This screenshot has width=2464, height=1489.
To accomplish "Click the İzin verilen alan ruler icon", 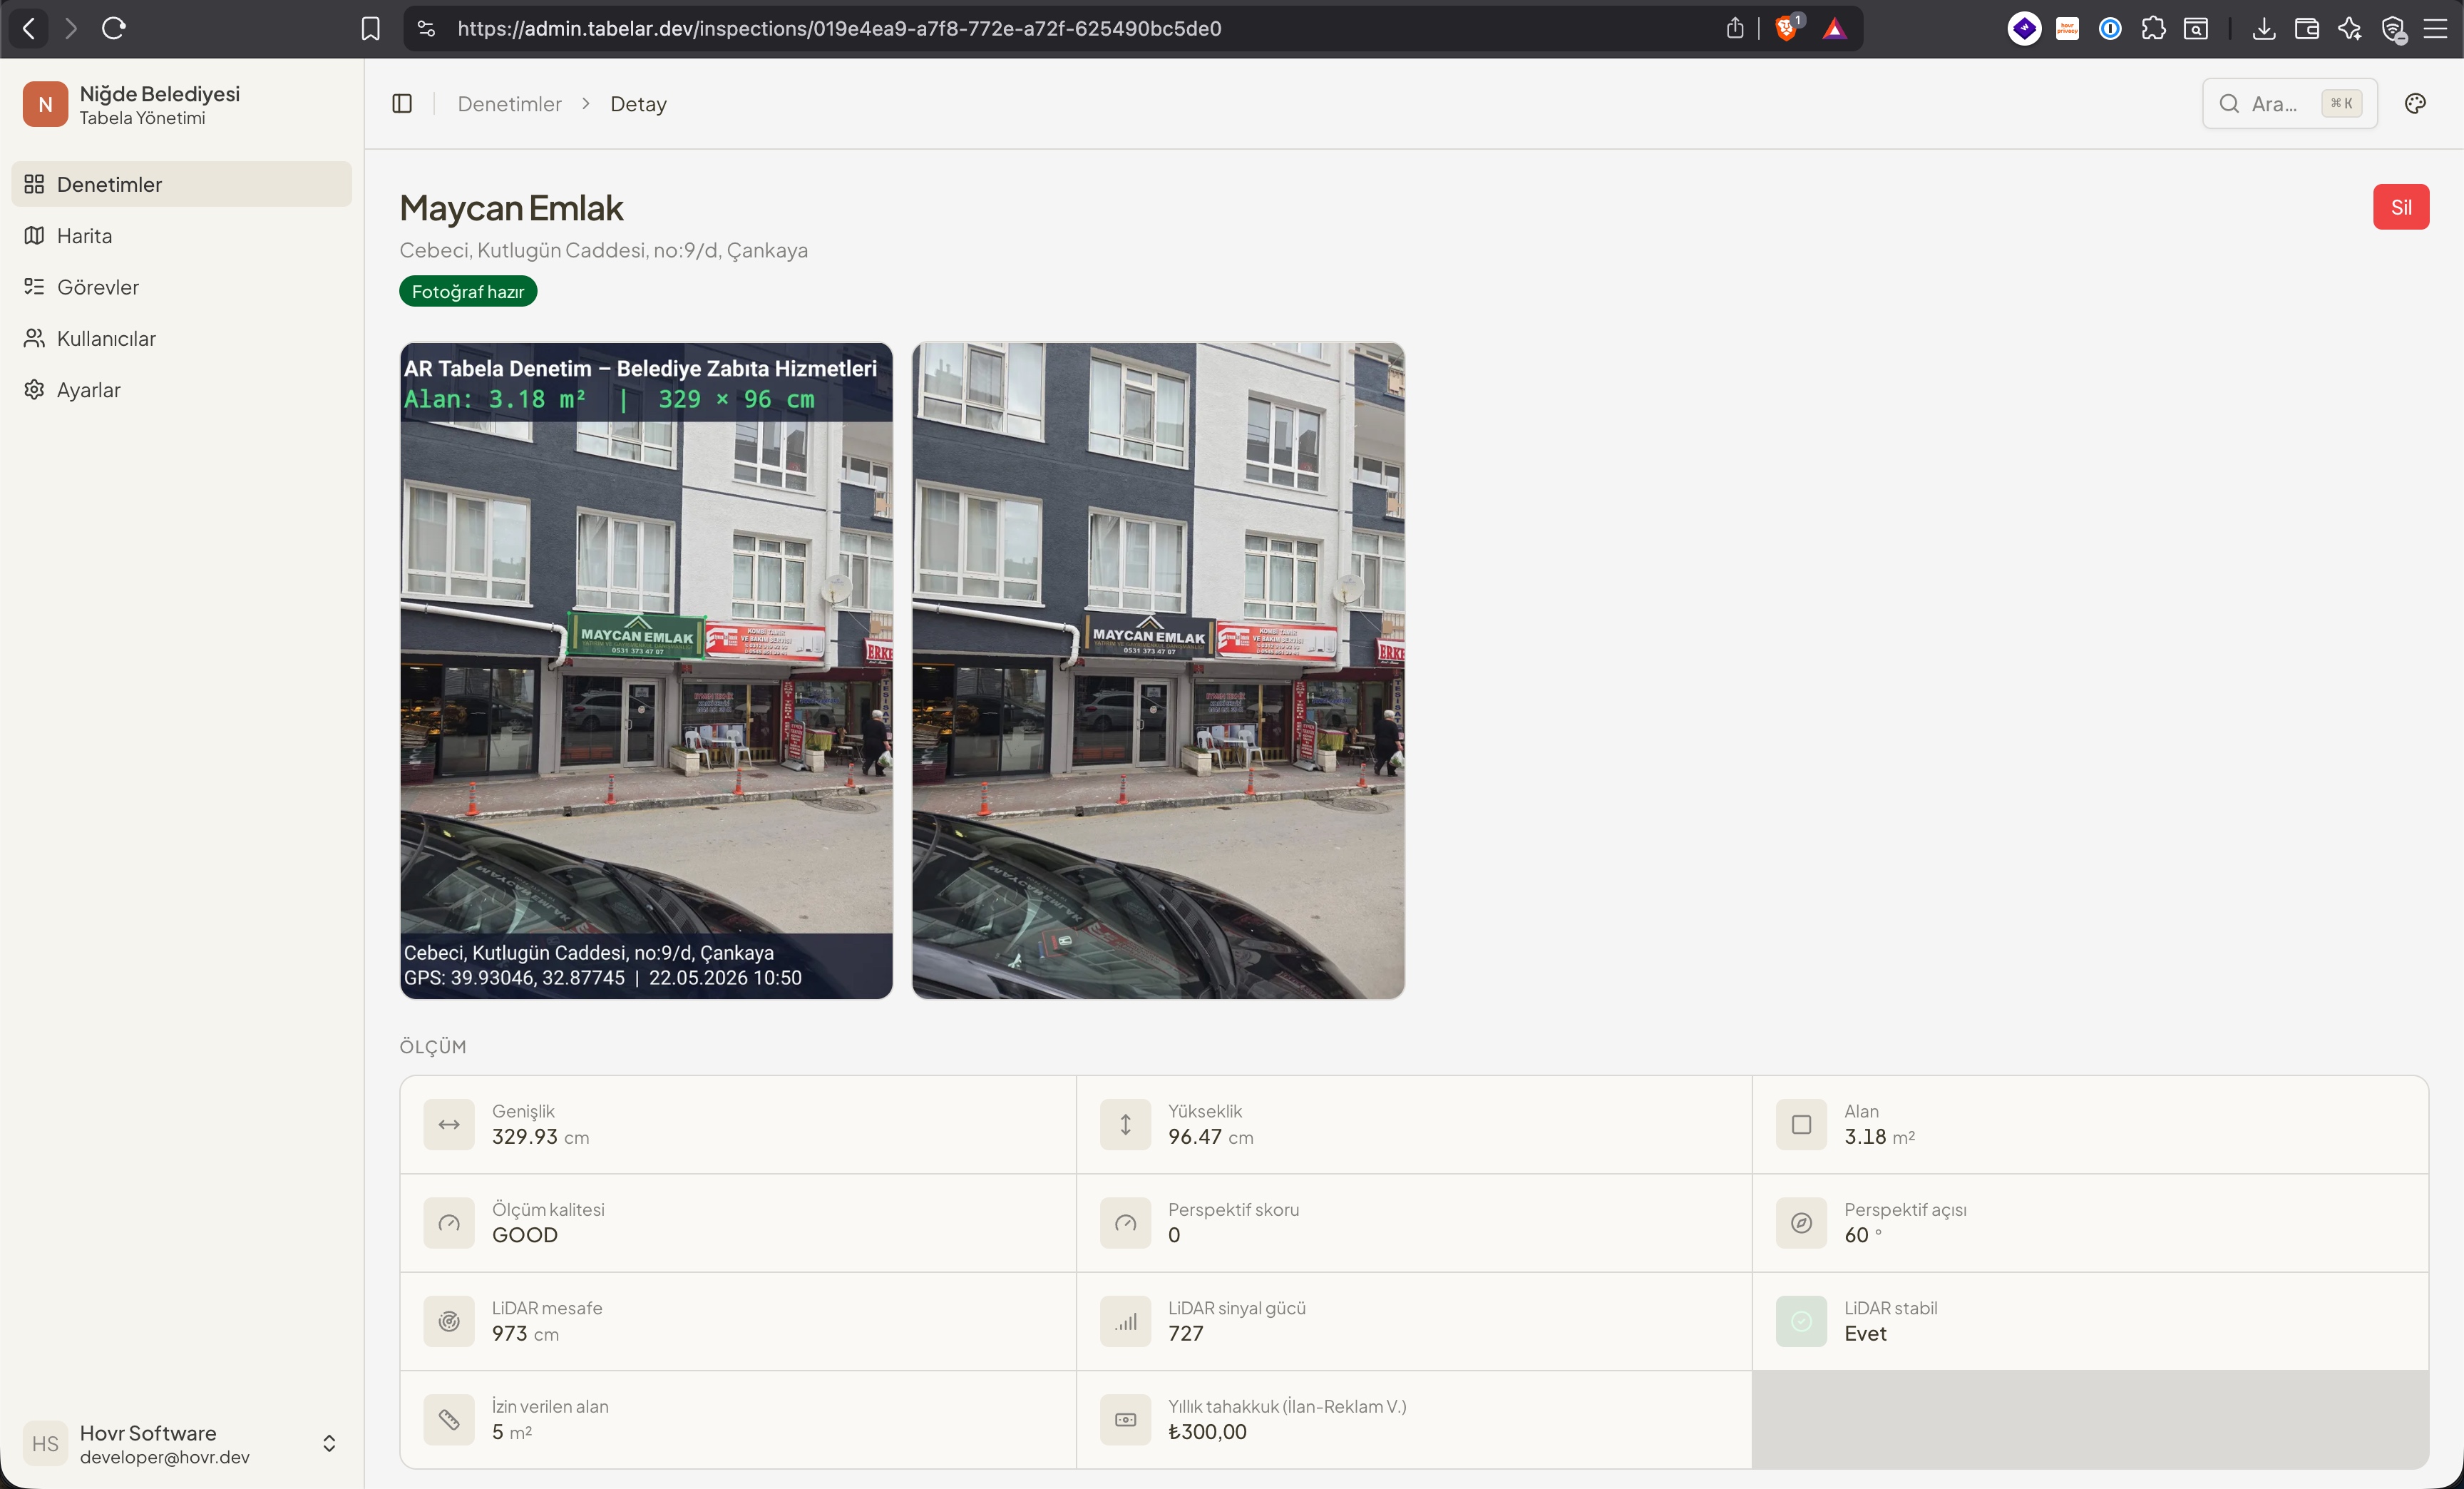I will coord(449,1419).
